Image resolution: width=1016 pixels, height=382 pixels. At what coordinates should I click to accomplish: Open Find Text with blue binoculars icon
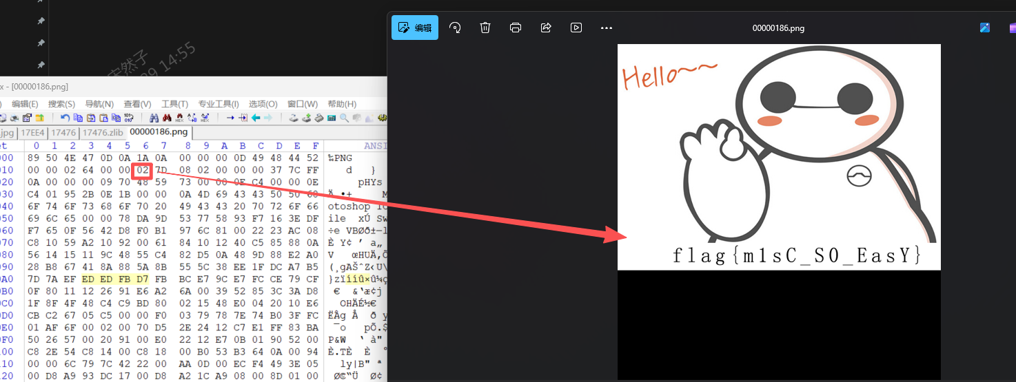click(x=154, y=118)
